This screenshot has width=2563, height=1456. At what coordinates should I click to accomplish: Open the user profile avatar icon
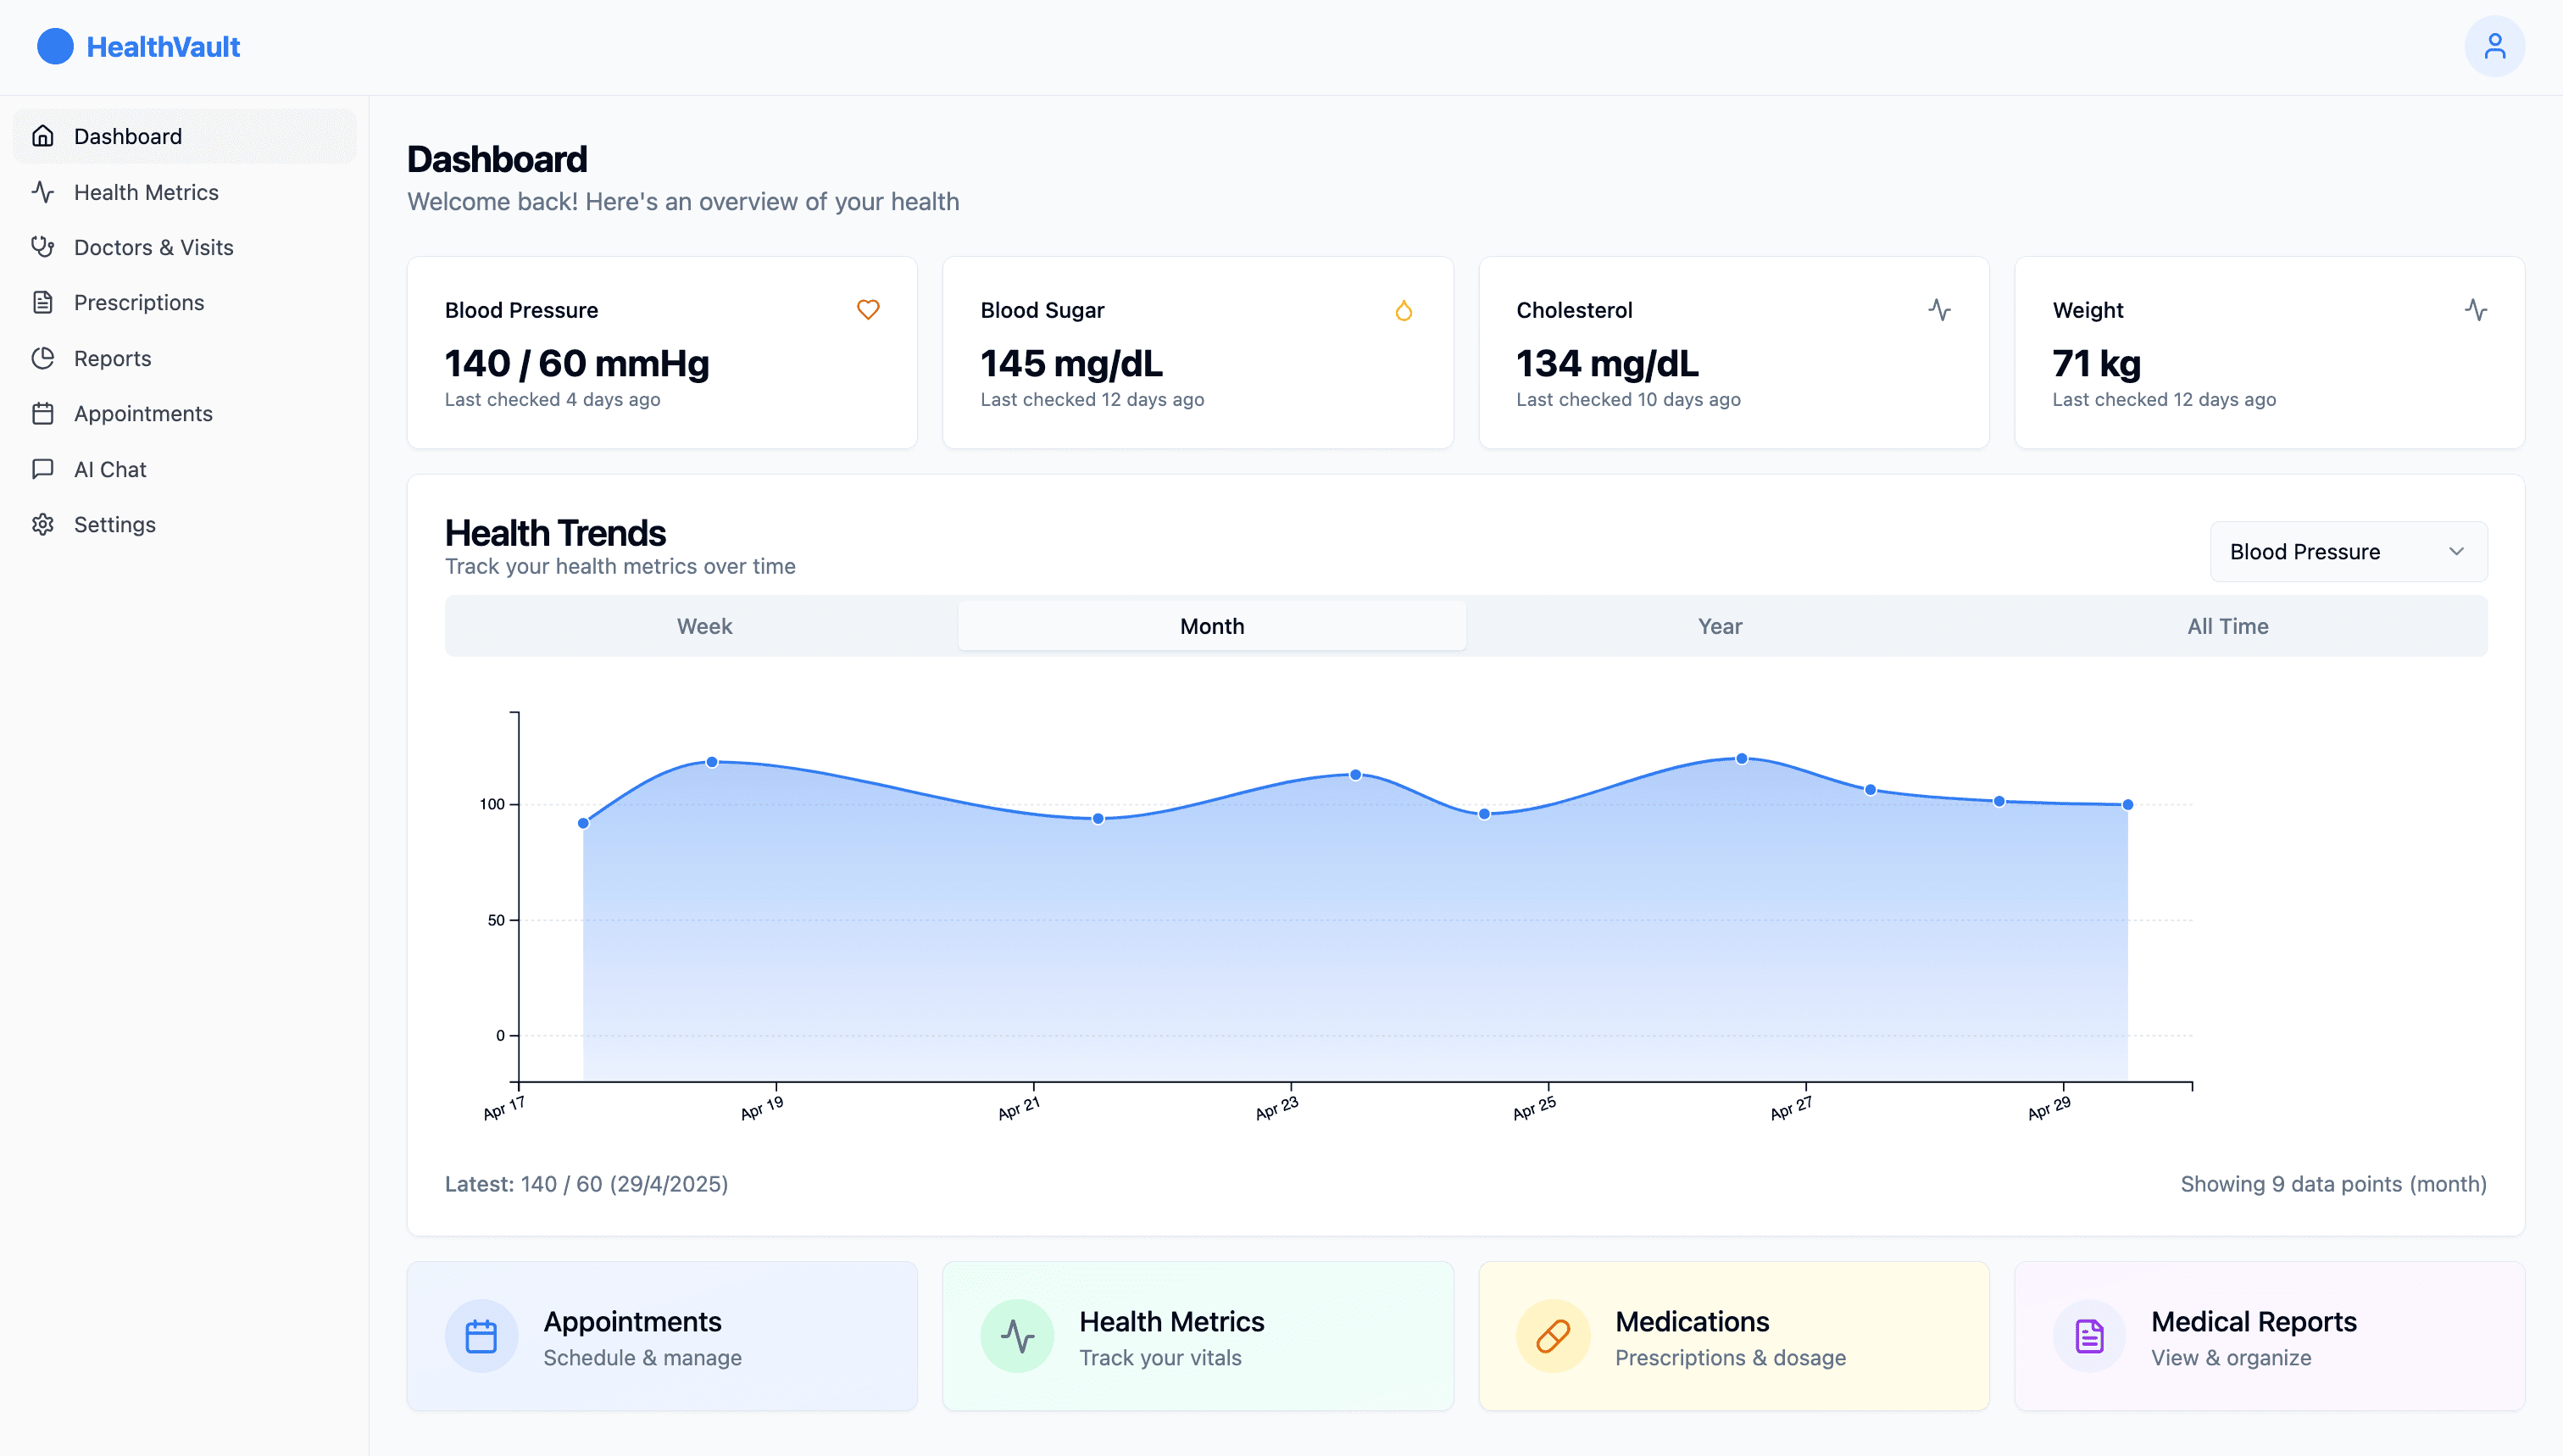point(2494,47)
